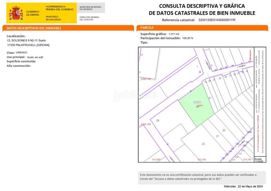Click the 'Superficie gráfica' value 1.011 m2

[x=174, y=34]
